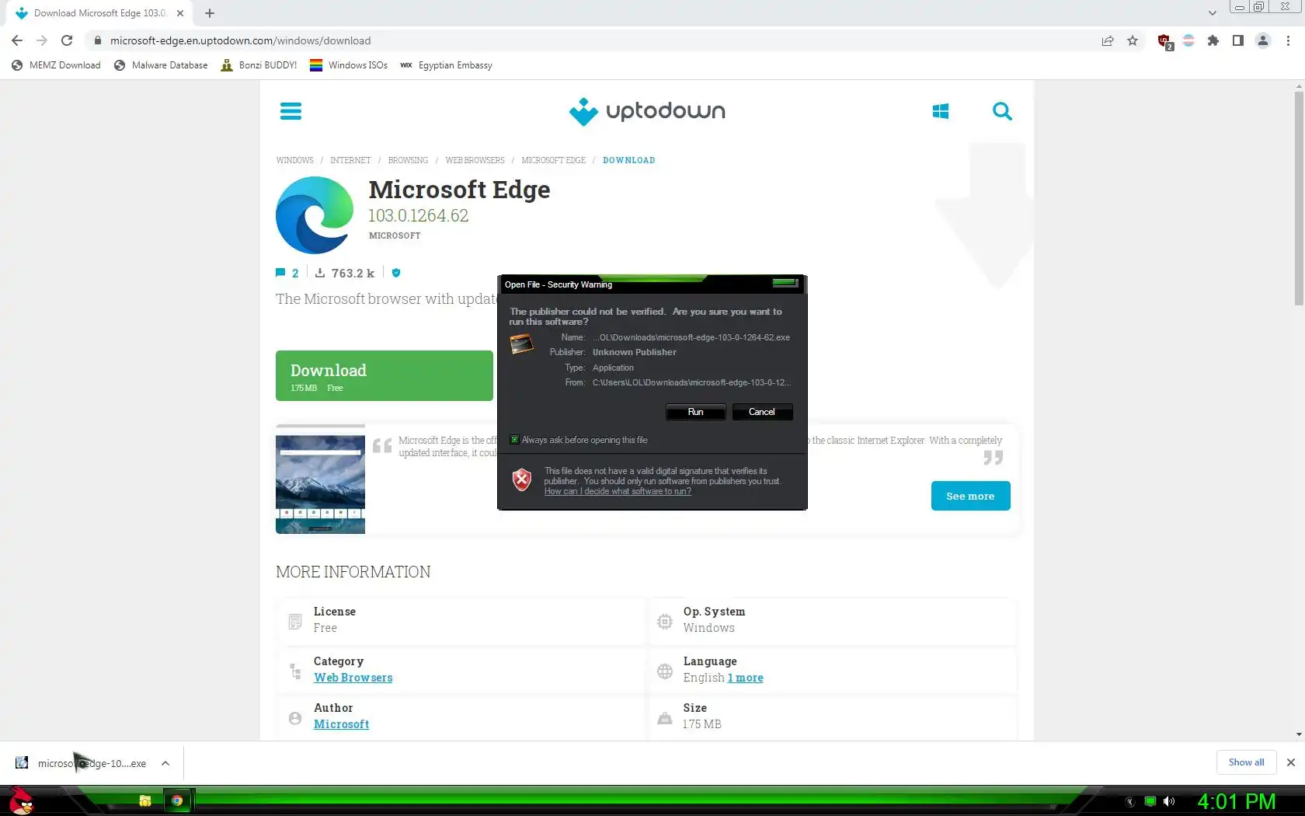Show hidden system tray icons

(1130, 801)
